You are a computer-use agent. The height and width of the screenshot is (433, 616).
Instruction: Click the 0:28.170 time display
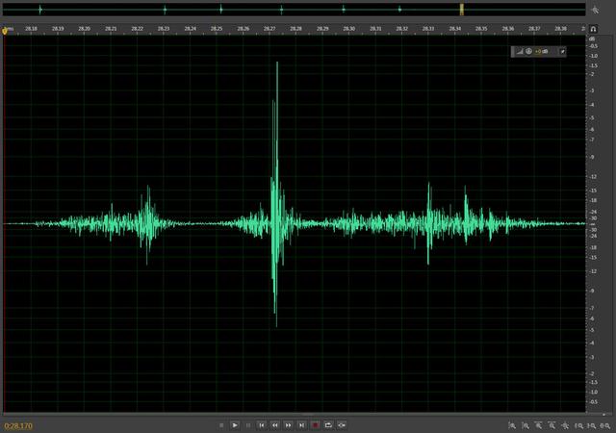(18, 426)
